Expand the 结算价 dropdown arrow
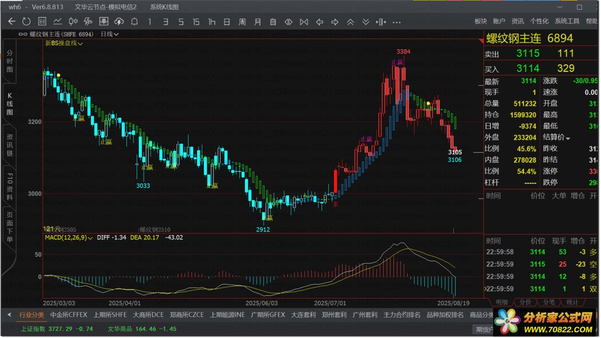Screen dimensions: 601x338 [568, 138]
